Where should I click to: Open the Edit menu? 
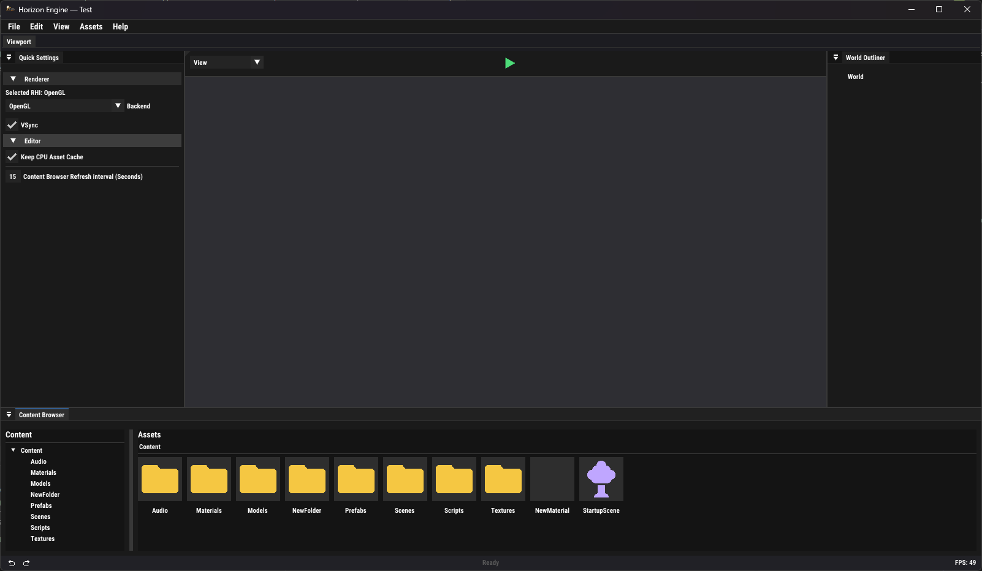[36, 26]
